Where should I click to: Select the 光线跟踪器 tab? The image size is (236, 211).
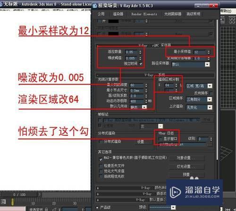click(173, 14)
